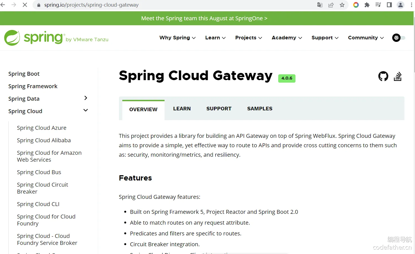415x254 pixels.
Task: Click 'Predicates and filters' bullet text
Action: pyautogui.click(x=186, y=233)
